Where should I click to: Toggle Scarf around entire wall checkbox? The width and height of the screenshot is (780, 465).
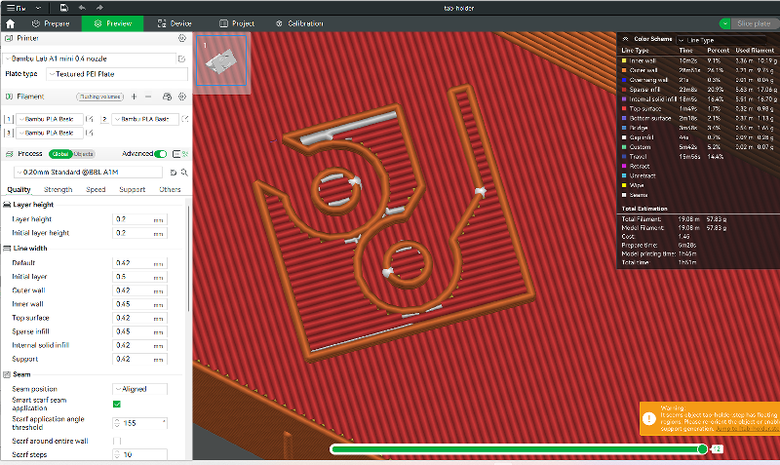tap(117, 441)
